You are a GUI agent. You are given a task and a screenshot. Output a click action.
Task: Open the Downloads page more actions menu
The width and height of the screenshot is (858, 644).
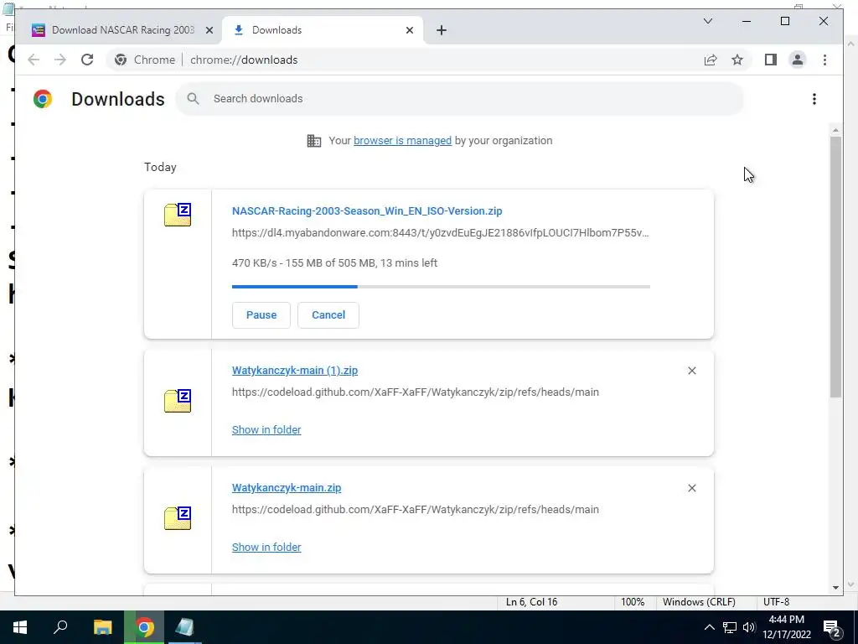[814, 99]
